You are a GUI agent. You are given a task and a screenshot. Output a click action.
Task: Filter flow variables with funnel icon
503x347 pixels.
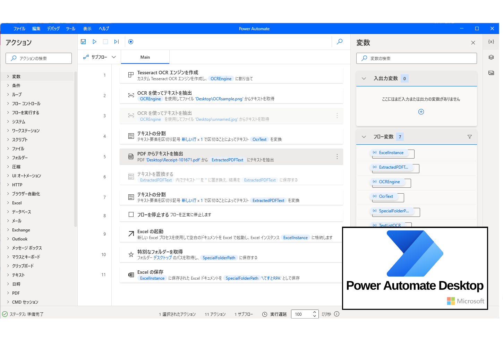470,137
